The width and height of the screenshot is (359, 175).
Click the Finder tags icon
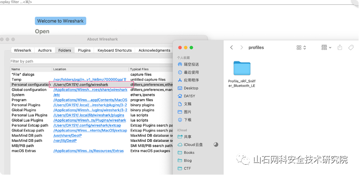(x=351, y=47)
